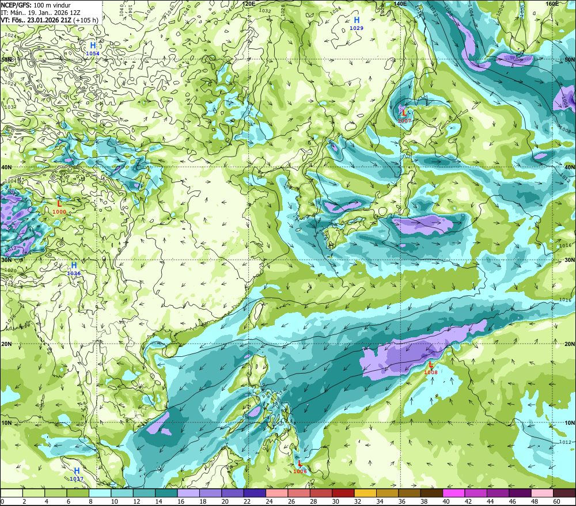Click the '30N' label on the right edge
Image resolution: width=576 pixels, height=506 pixels.
click(x=570, y=260)
